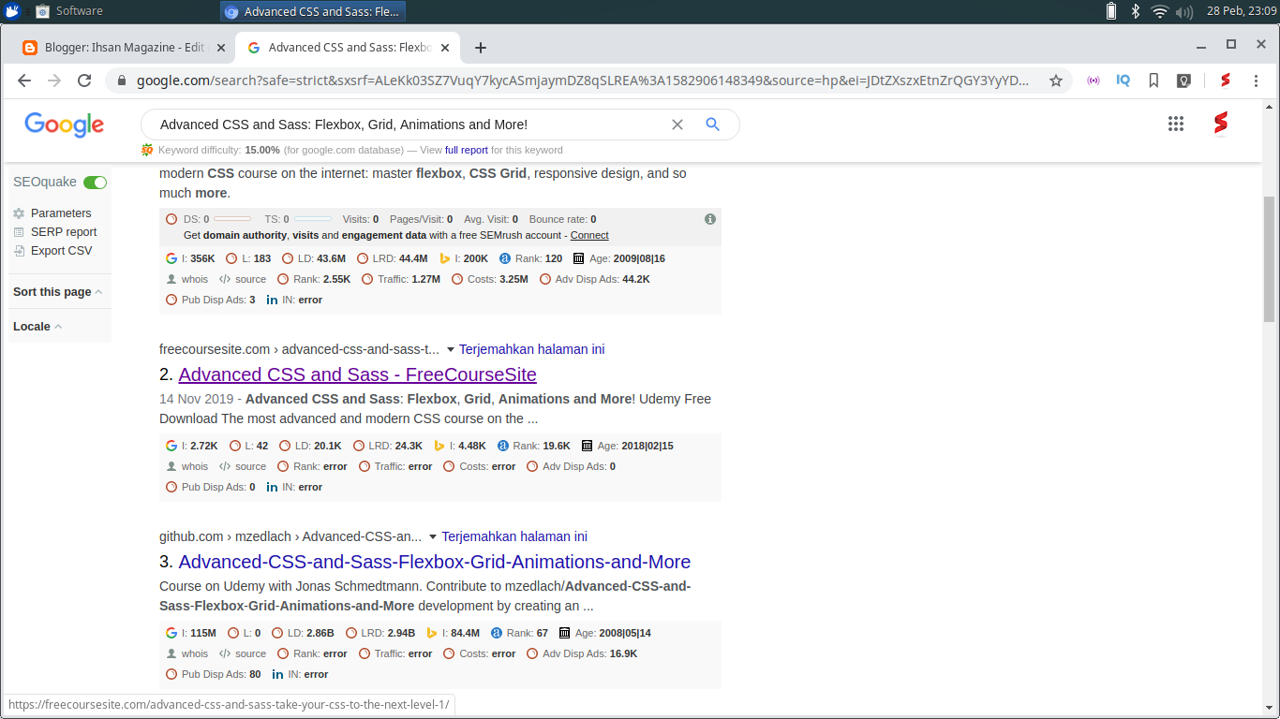This screenshot has width=1280, height=719.
Task: Click the search query input field
Action: coord(408,125)
